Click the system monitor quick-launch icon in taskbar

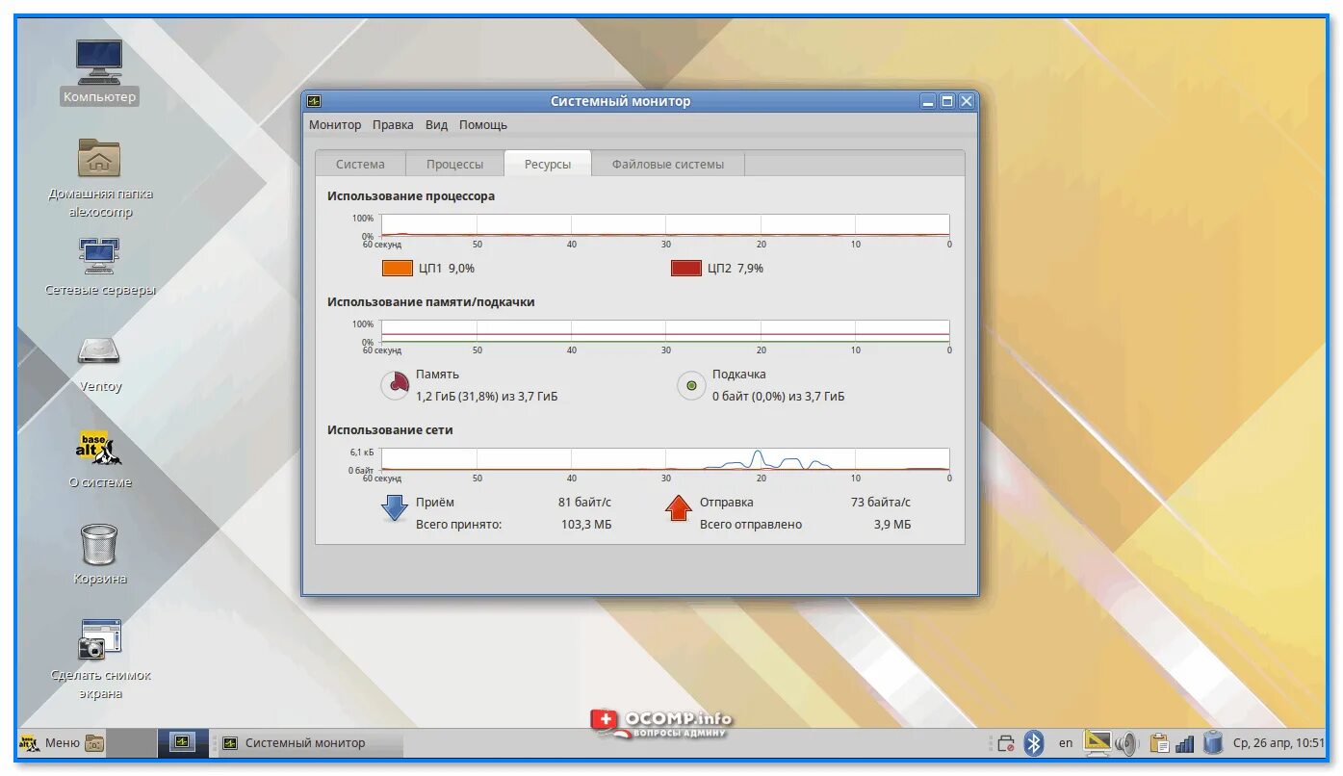(x=182, y=742)
